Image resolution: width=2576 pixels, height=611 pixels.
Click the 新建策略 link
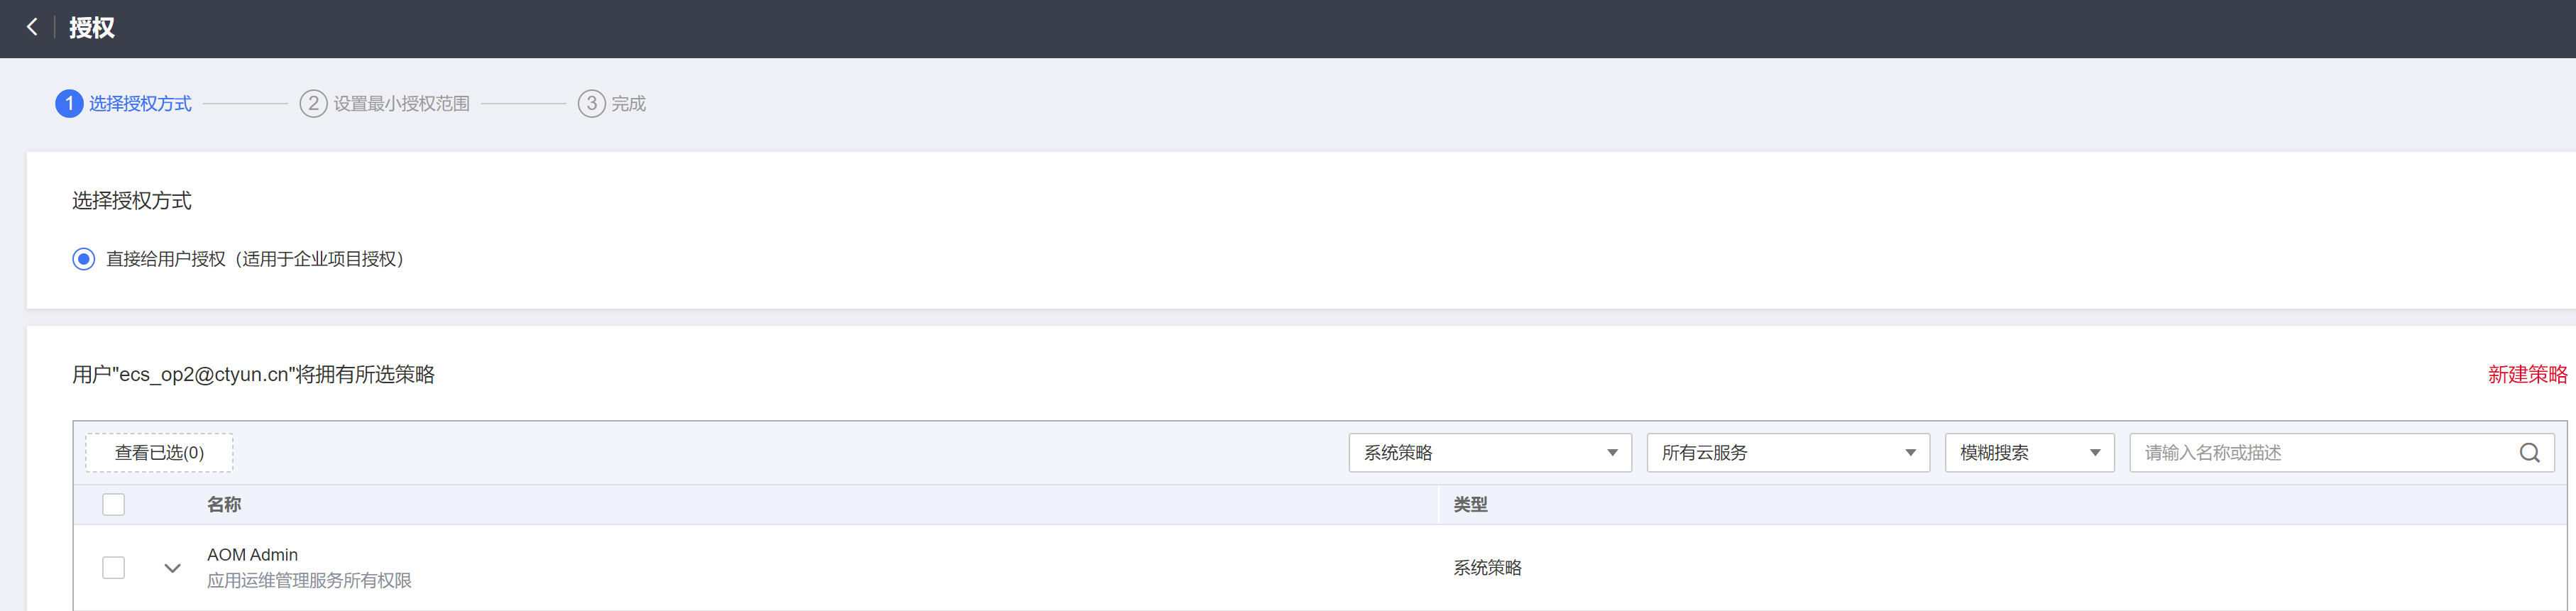(x=2527, y=374)
